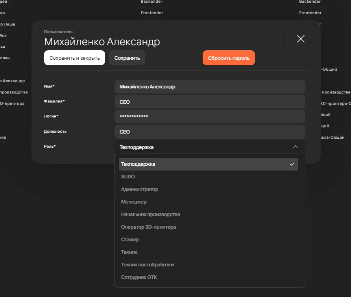This screenshot has height=297, width=351.
Task: Click the 'Имя*' field label
Action: click(49, 86)
